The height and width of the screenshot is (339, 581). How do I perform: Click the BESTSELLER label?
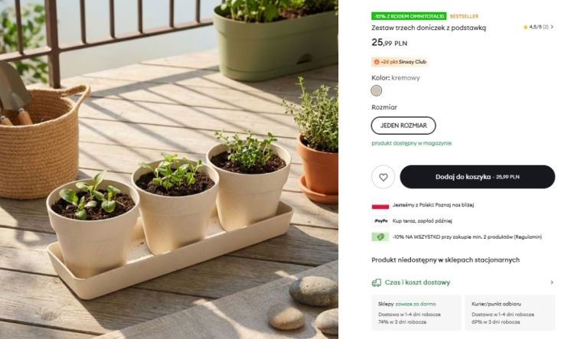[464, 16]
